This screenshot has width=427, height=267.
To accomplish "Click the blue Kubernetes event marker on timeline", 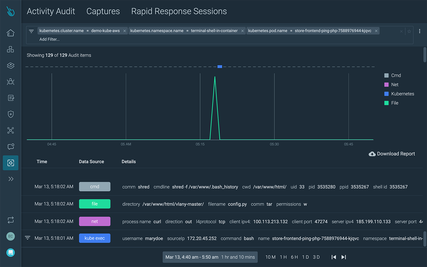I will click(x=220, y=67).
